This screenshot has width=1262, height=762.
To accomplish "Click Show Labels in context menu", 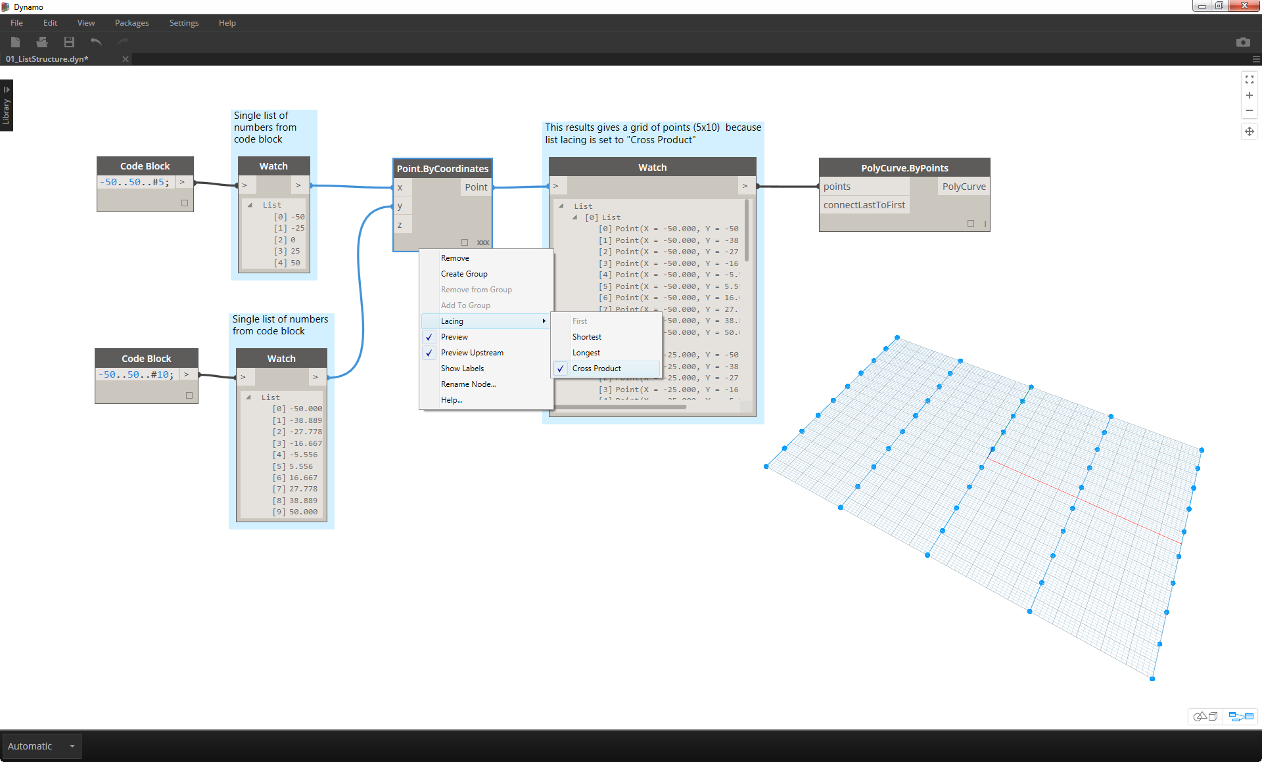I will click(x=463, y=367).
